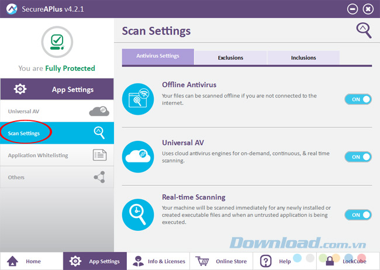This screenshot has width=380, height=270.
Task: Click the App Settings sidebar header
Action: [57, 89]
